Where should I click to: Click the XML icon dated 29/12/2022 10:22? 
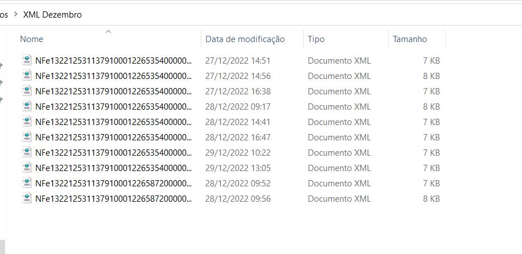point(27,152)
